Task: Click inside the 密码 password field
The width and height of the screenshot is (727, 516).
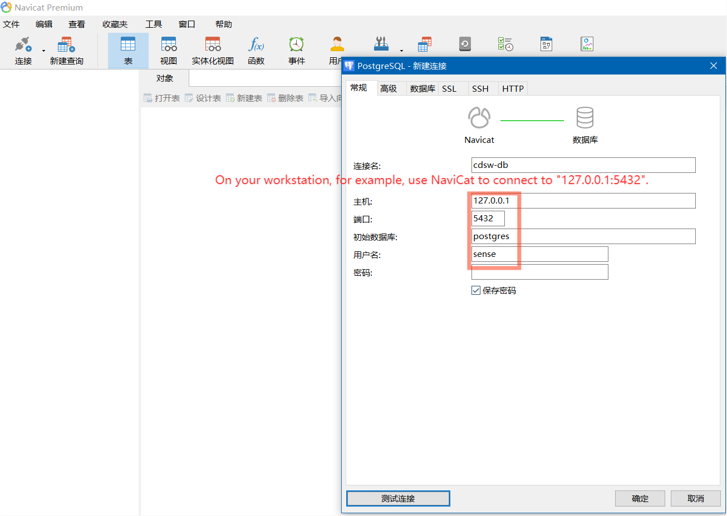Action: pyautogui.click(x=539, y=272)
